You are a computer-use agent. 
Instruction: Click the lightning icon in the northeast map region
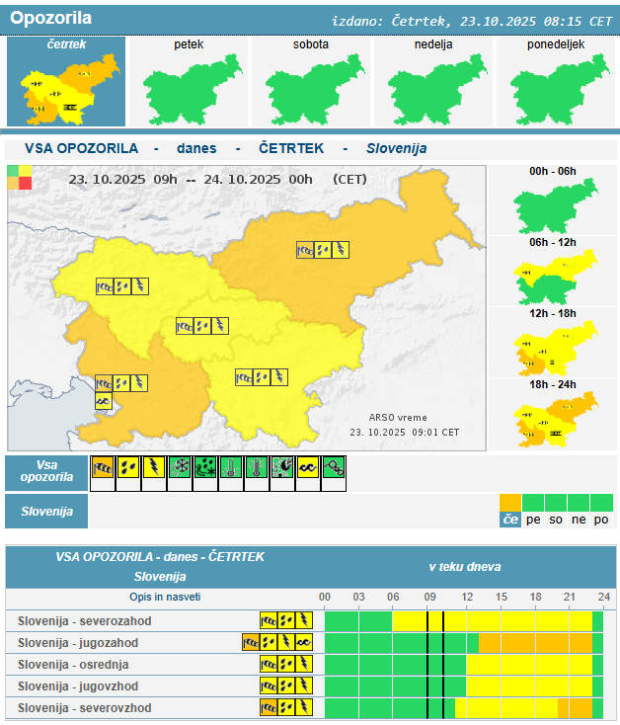pos(341,250)
